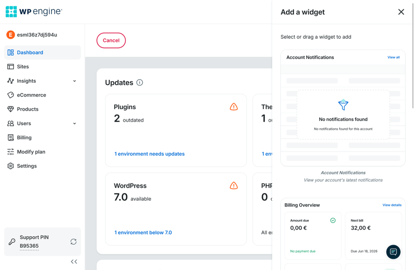
Task: Open '1 environment needs updates' link
Action: tap(150, 154)
